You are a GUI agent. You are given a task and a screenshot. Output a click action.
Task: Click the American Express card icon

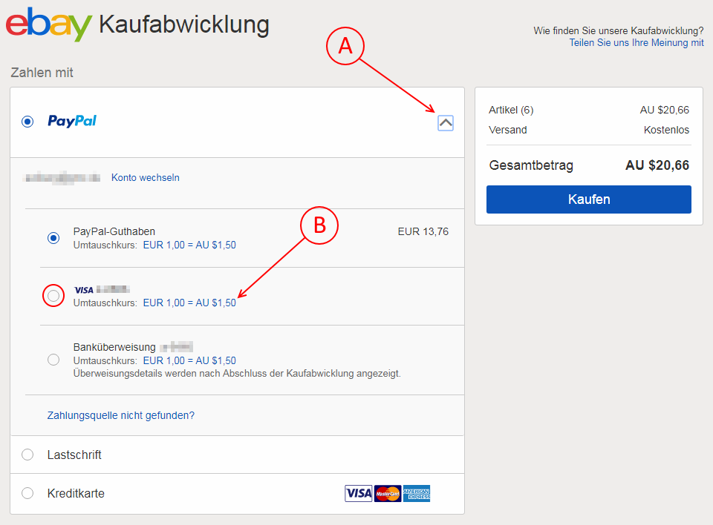[x=417, y=494]
